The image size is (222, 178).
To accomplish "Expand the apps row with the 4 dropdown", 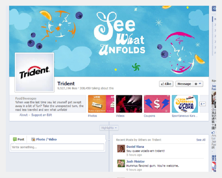I will [203, 104].
